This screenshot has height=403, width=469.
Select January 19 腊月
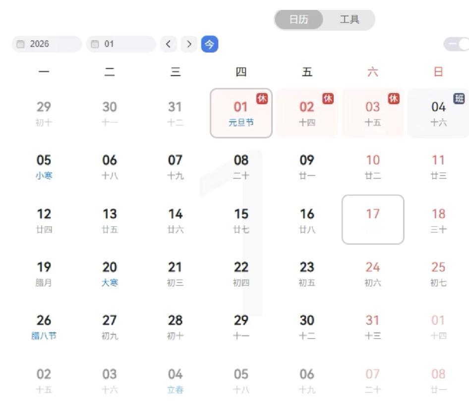click(44, 273)
